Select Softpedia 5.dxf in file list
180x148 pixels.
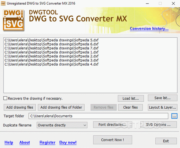(52, 40)
